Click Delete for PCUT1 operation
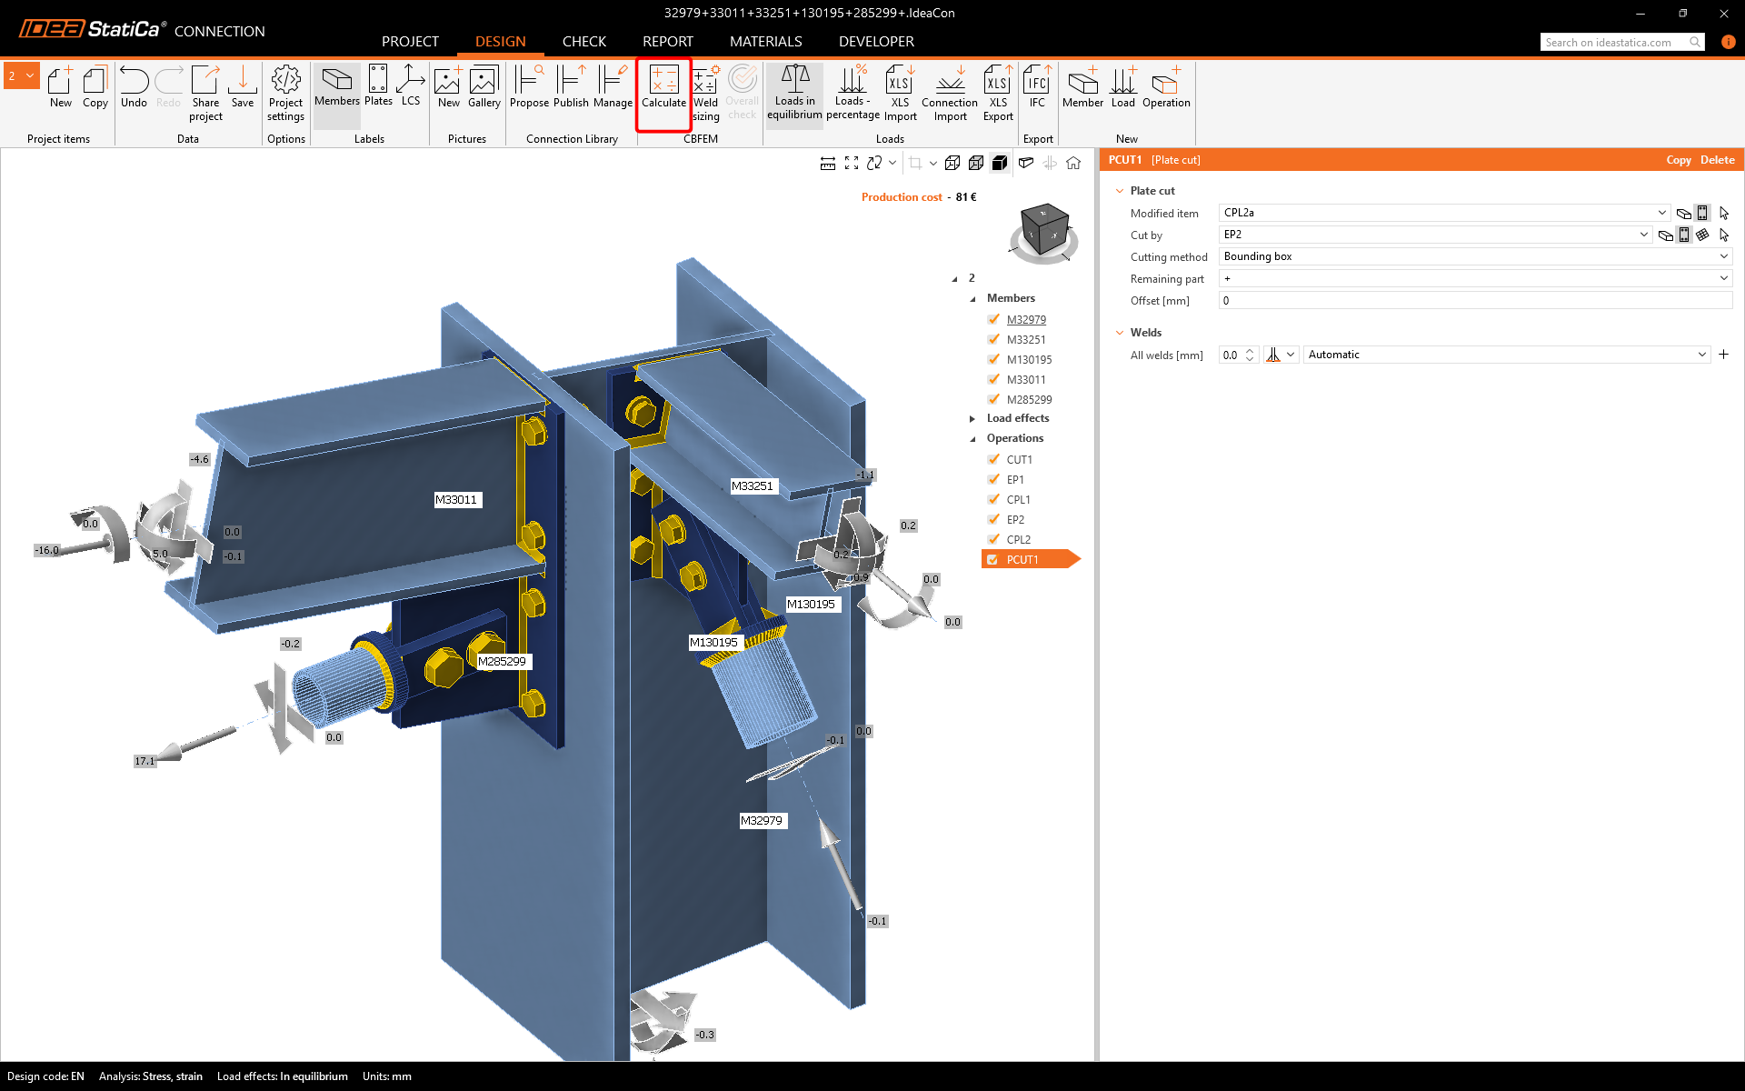Viewport: 1745px width, 1091px height. click(1717, 160)
